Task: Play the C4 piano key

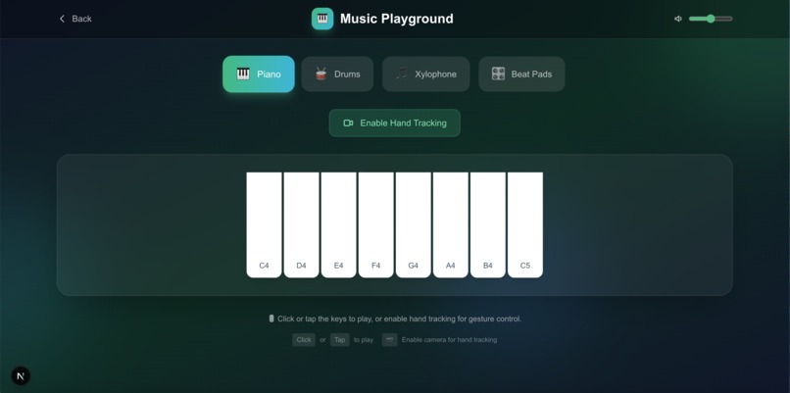Action: tap(264, 224)
